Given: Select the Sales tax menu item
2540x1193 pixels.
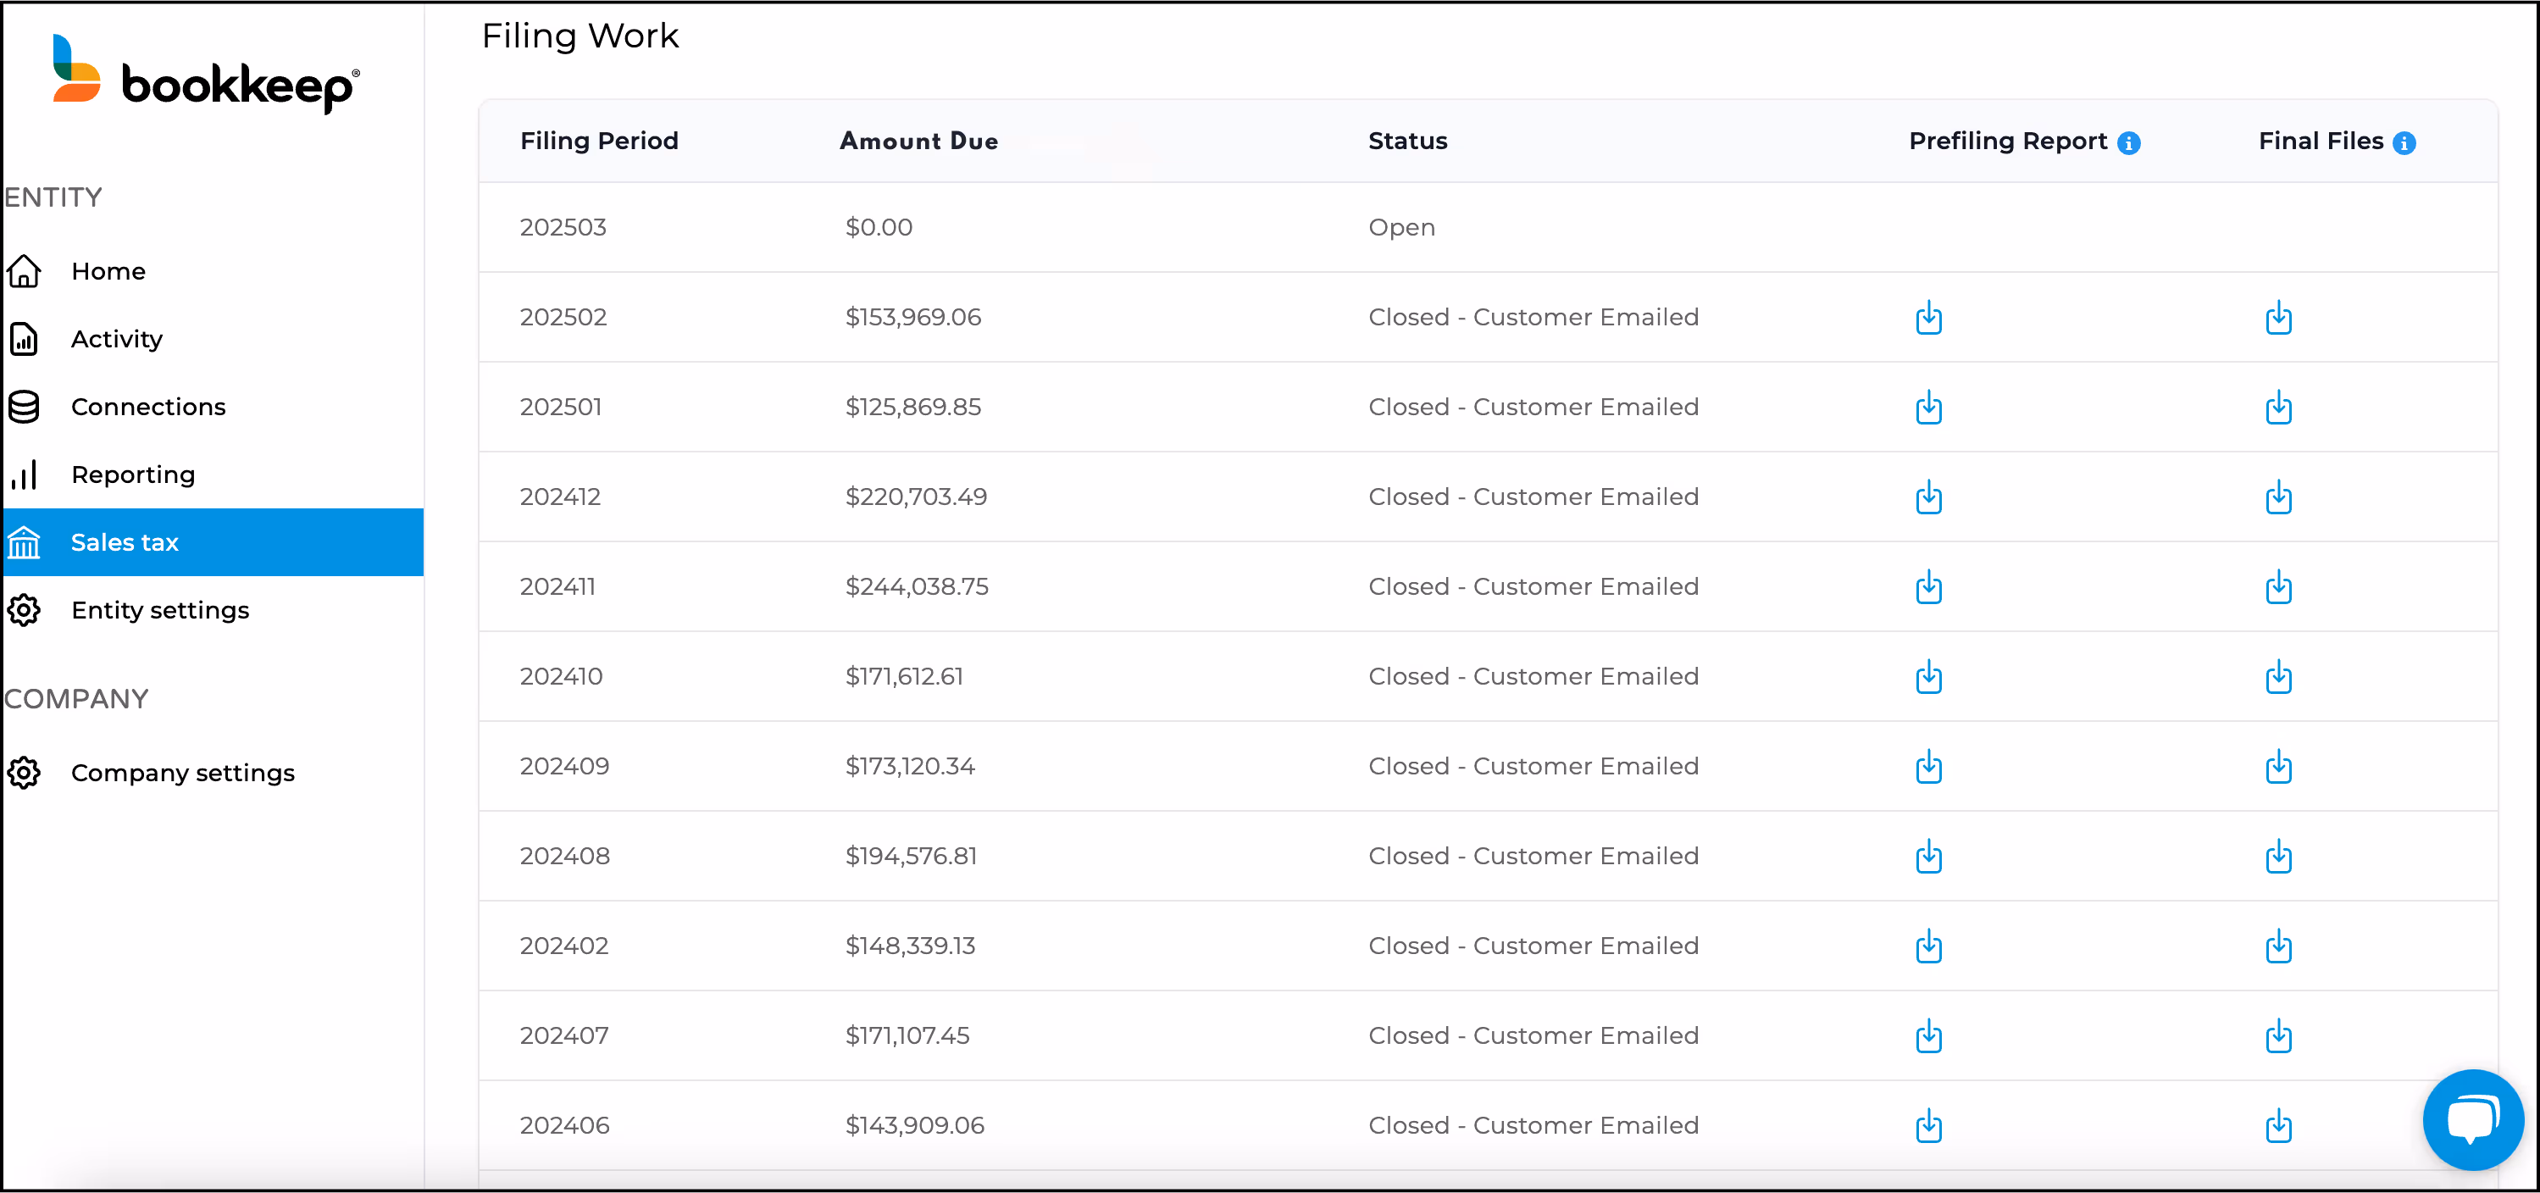Looking at the screenshot, I should point(125,542).
